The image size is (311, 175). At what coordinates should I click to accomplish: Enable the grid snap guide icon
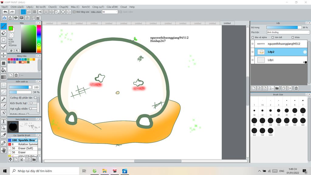coord(35,12)
